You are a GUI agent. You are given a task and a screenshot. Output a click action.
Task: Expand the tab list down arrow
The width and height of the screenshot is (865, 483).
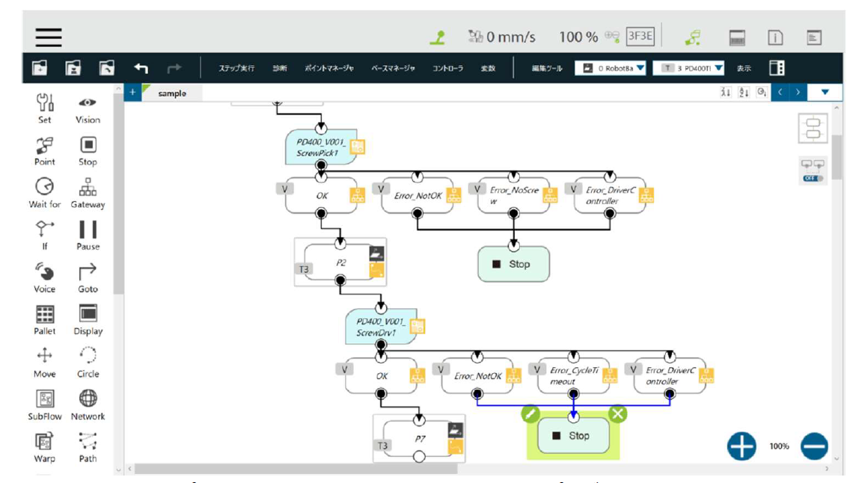pos(825,92)
